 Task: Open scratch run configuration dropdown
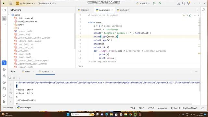click(x=143, y=3)
